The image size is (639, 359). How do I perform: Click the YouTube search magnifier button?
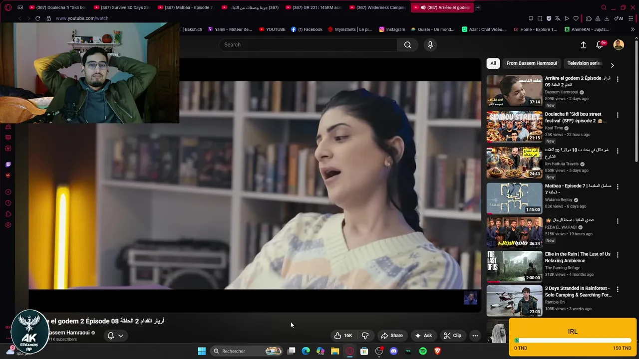[407, 45]
